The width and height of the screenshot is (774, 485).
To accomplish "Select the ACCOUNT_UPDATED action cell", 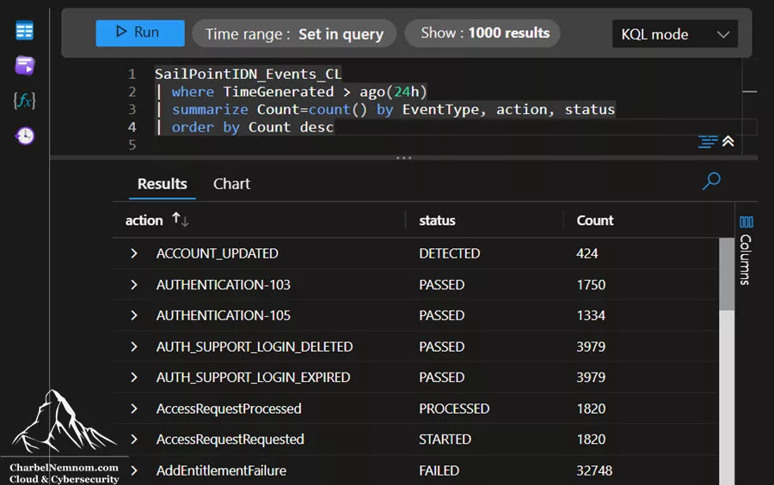I will (x=218, y=253).
